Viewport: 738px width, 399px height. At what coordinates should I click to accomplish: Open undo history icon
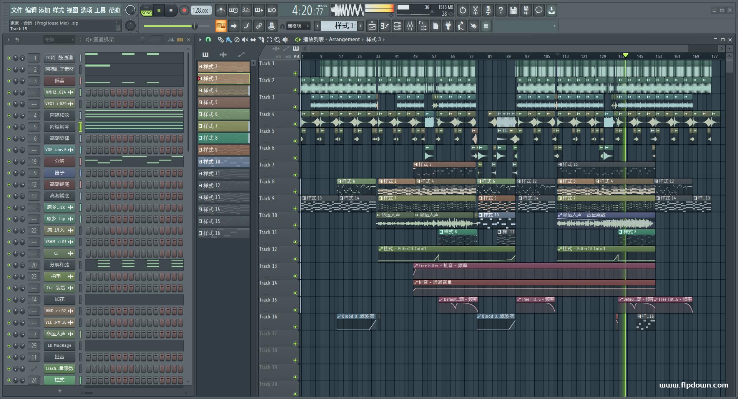click(463, 10)
